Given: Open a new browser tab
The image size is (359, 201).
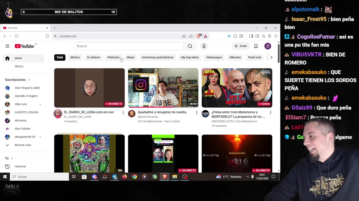Looking at the screenshot, I should pyautogui.click(x=54, y=28).
